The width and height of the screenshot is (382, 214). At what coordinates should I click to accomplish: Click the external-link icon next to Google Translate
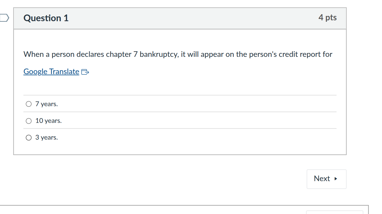86,72
